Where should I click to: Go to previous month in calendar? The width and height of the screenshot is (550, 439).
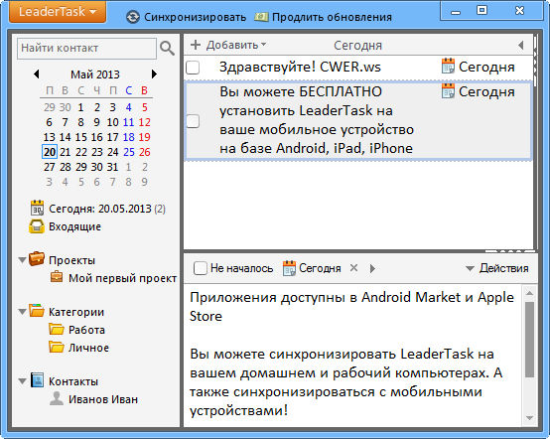point(36,74)
